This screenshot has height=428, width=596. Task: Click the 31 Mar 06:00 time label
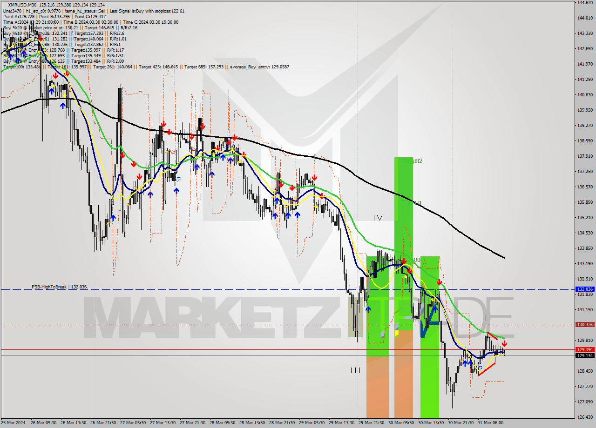coord(490,423)
